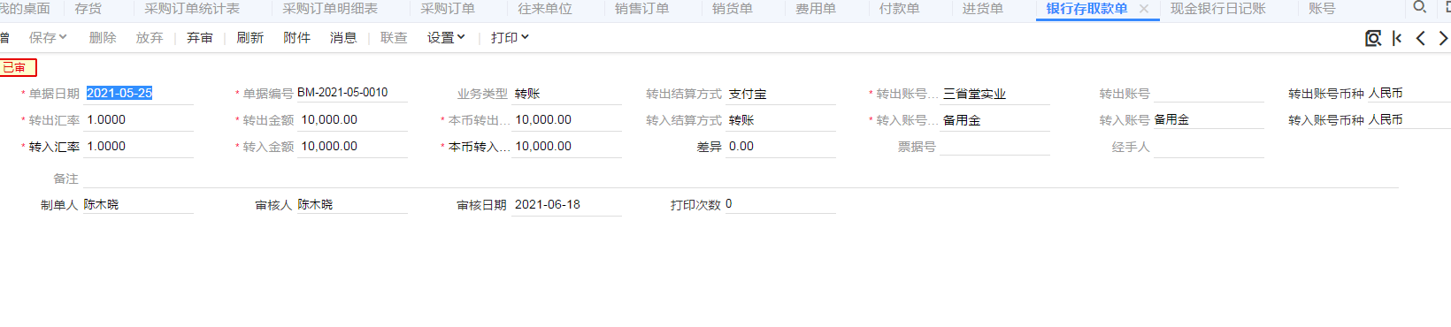This screenshot has width=1451, height=327.
Task: Open the document lookup search icon
Action: (1373, 38)
